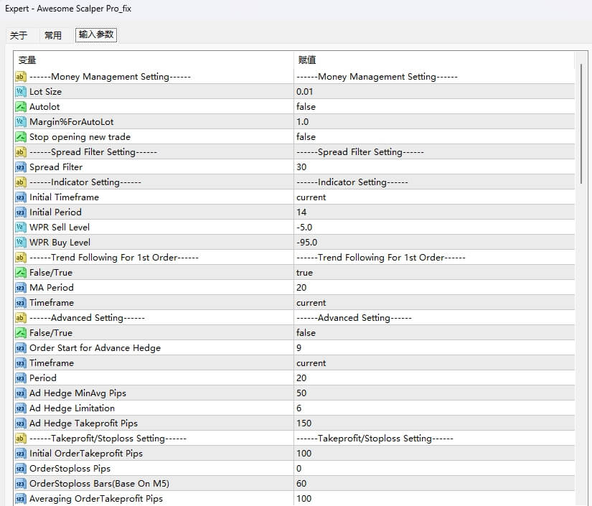Image resolution: width=592 pixels, height=506 pixels.
Task: Click the Margin%ForAutoLot double icon
Action: tap(20, 122)
